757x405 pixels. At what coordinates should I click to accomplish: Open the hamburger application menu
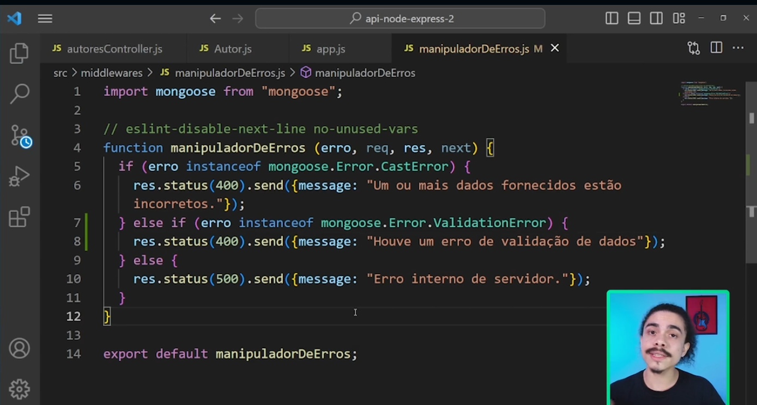[x=45, y=19]
